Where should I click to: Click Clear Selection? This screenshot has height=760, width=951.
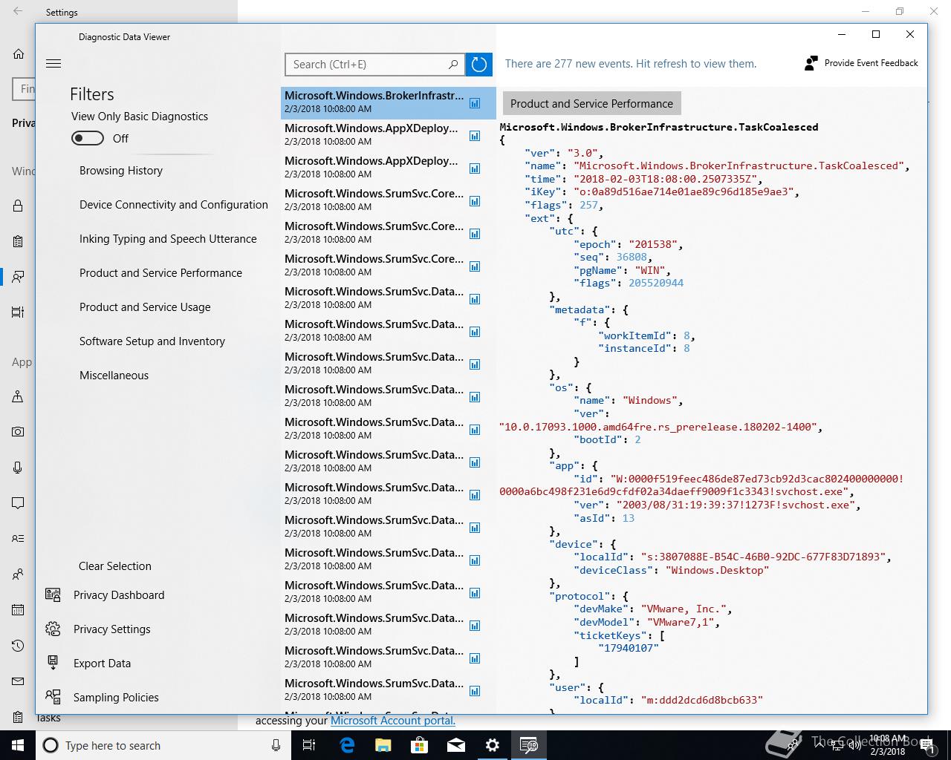115,566
